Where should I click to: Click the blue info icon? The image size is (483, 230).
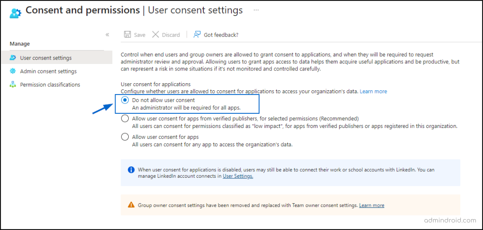tap(131, 170)
